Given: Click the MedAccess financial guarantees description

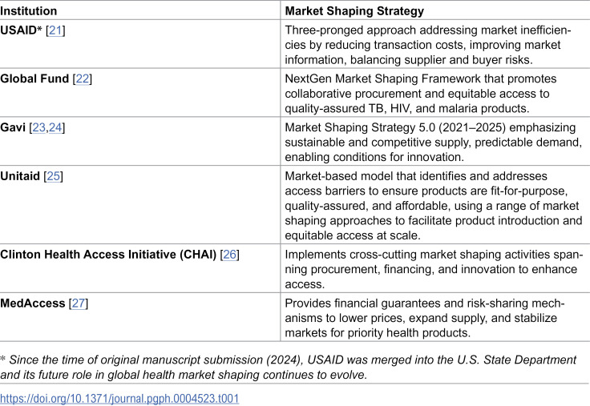Looking at the screenshot, I should pyautogui.click(x=425, y=318).
